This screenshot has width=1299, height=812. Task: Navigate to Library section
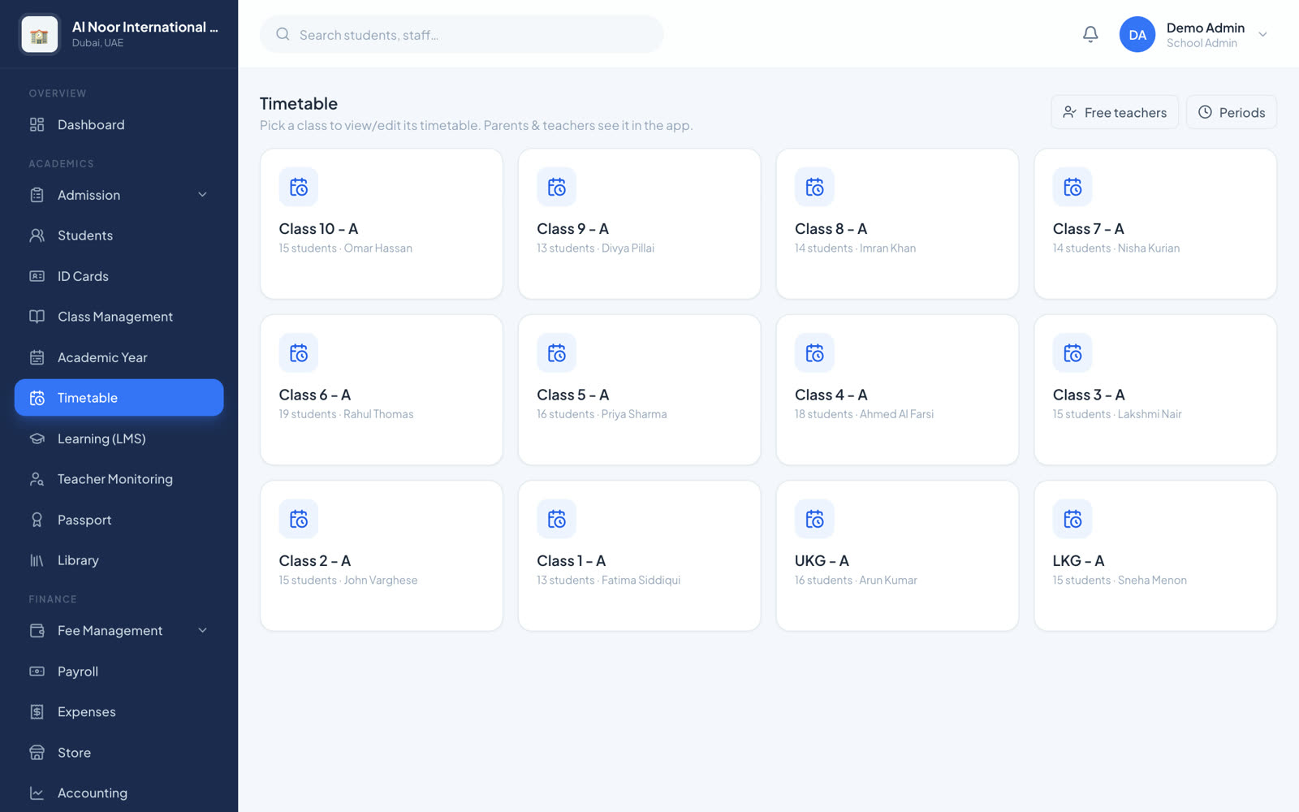click(x=119, y=560)
